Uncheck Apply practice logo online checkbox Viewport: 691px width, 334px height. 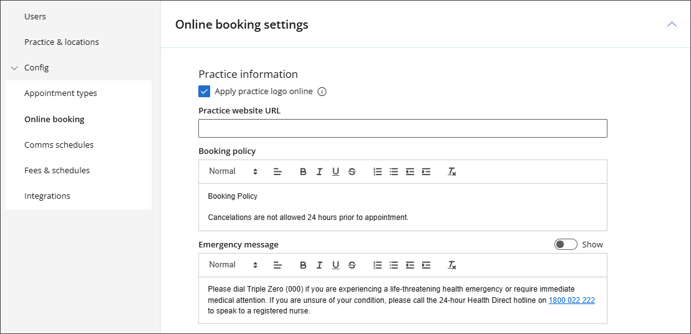(x=205, y=92)
